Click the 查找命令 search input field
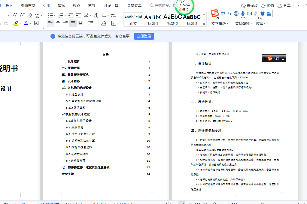Image resolution: width=307 pixels, height=204 pixels. click(x=164, y=5)
